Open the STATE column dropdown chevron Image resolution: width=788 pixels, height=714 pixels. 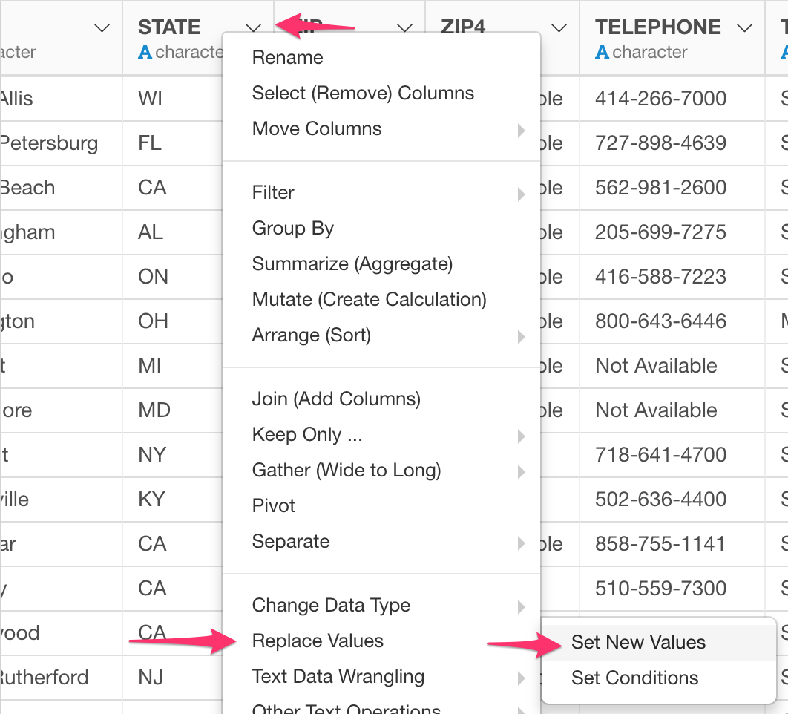point(254,27)
